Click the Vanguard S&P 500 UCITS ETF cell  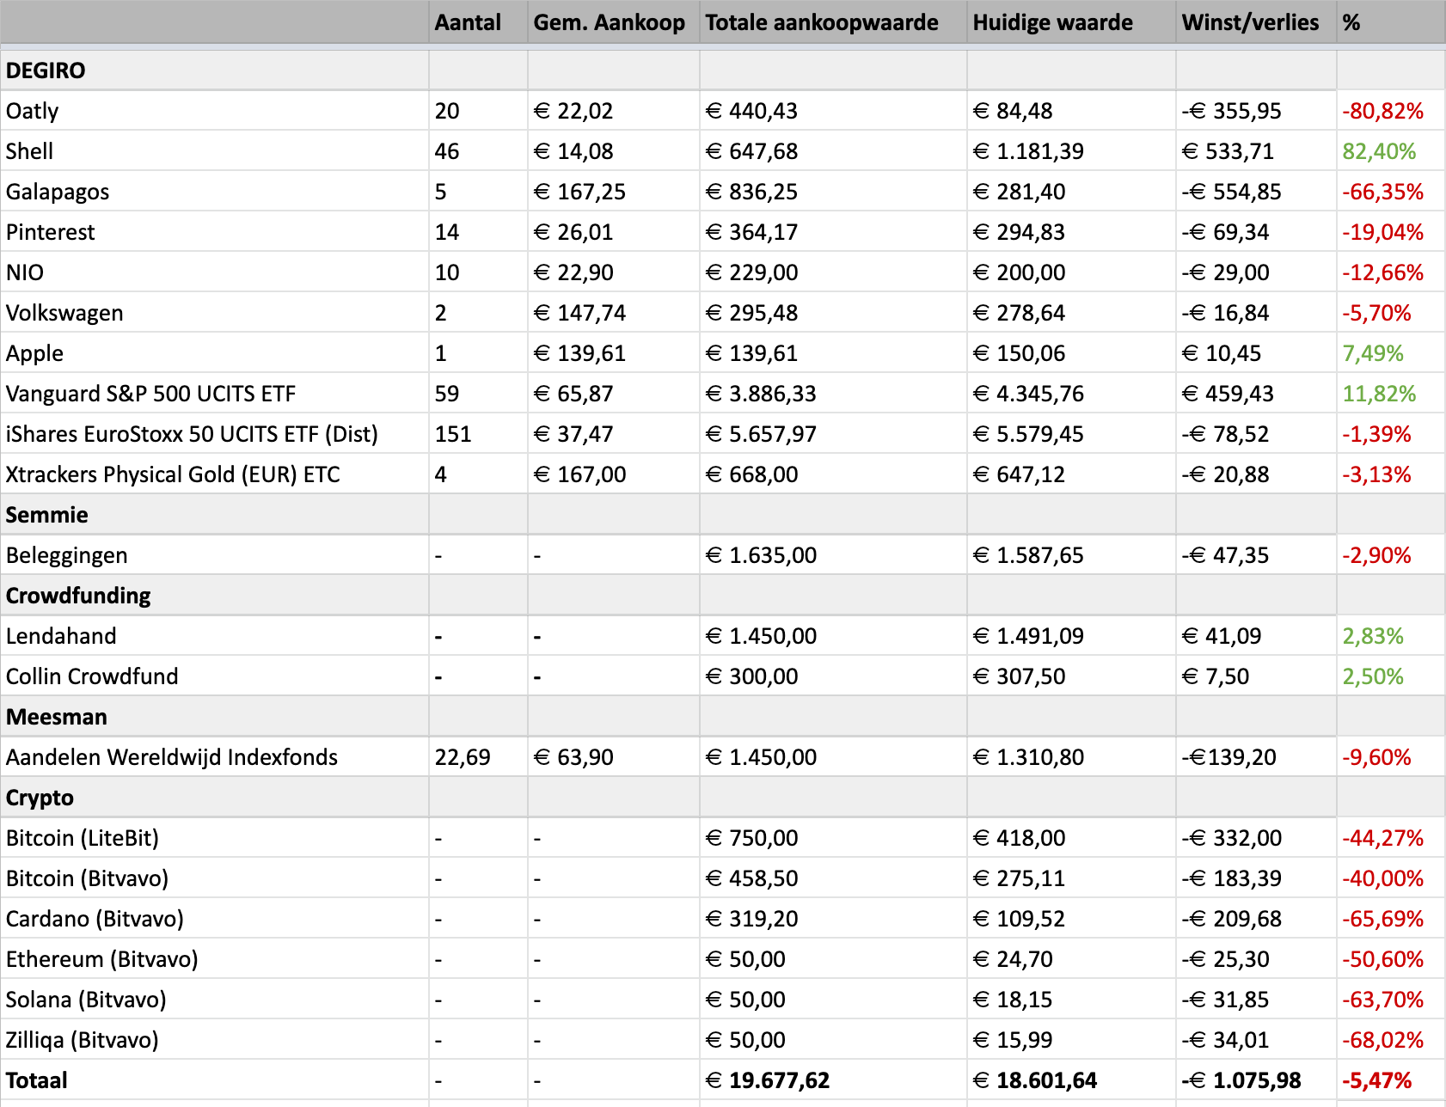pos(215,394)
